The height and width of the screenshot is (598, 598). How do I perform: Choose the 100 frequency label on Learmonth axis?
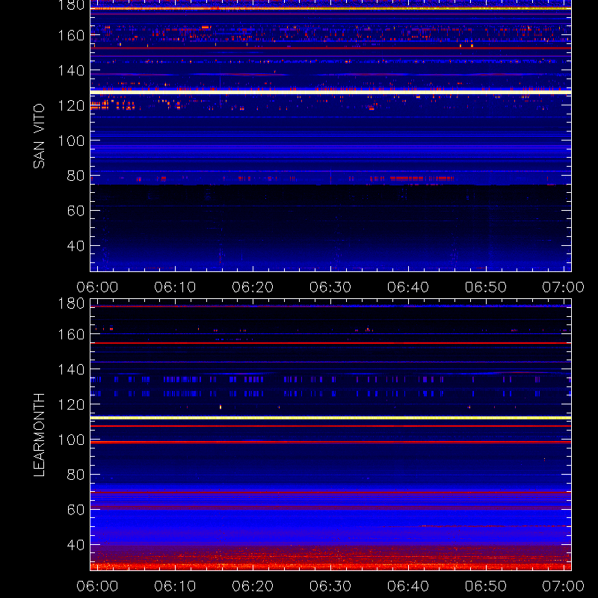(x=71, y=440)
